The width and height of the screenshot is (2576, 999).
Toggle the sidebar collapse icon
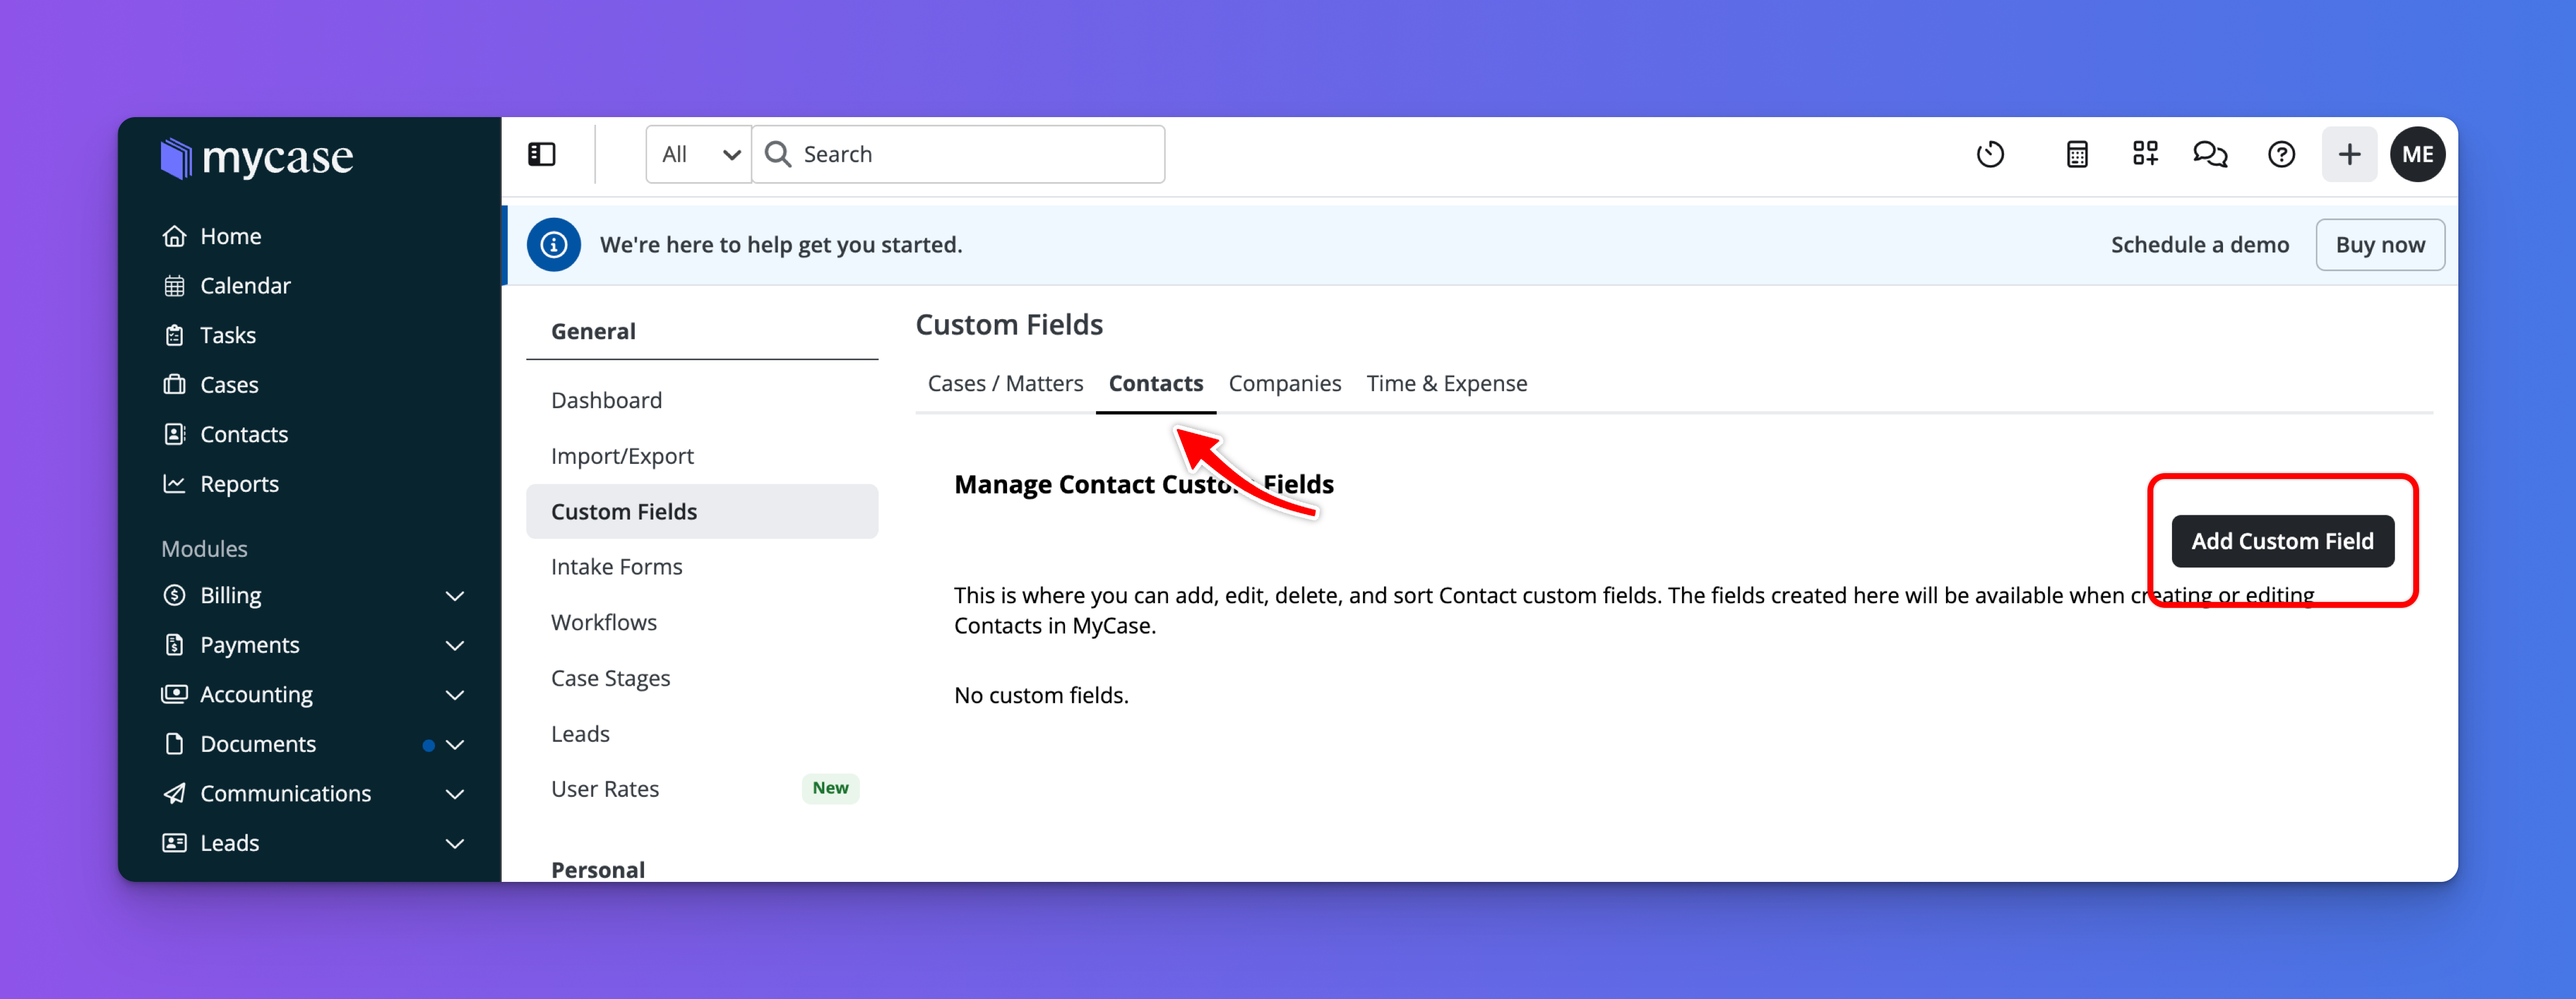[541, 154]
